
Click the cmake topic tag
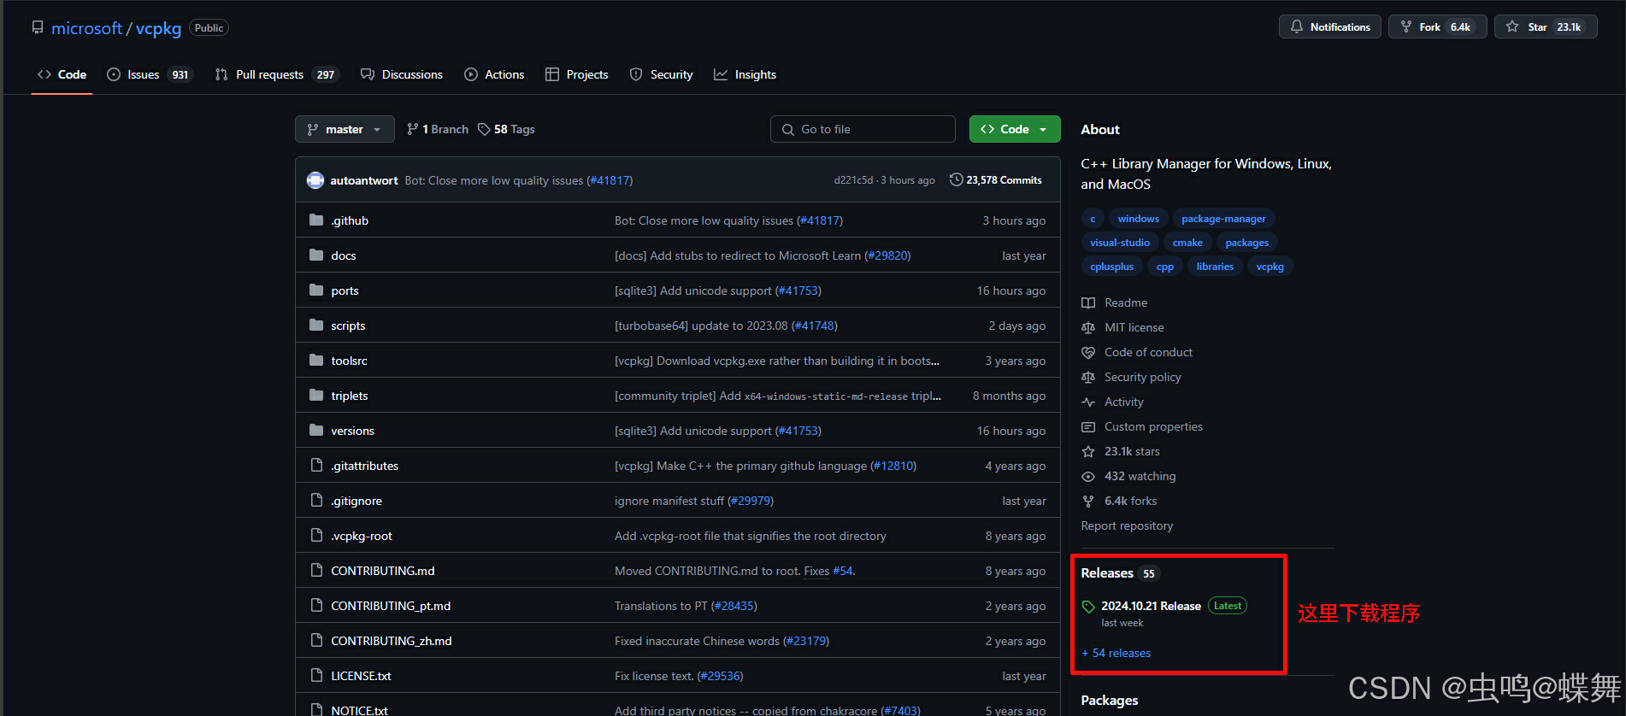click(x=1187, y=243)
